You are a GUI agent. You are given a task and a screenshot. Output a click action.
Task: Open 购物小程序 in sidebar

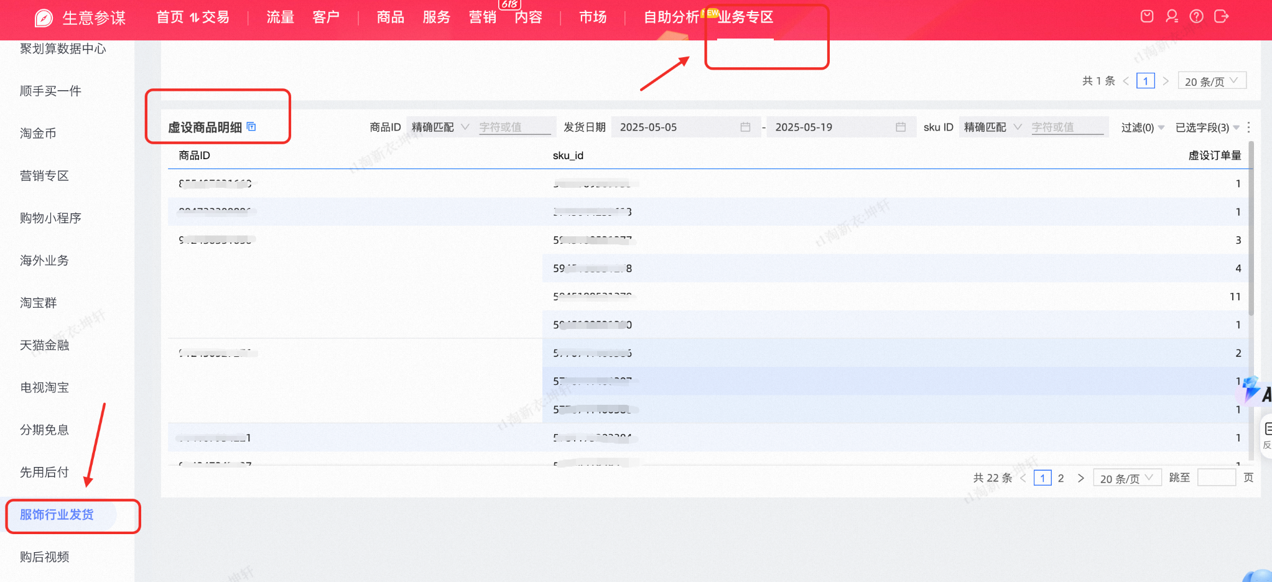pos(50,218)
